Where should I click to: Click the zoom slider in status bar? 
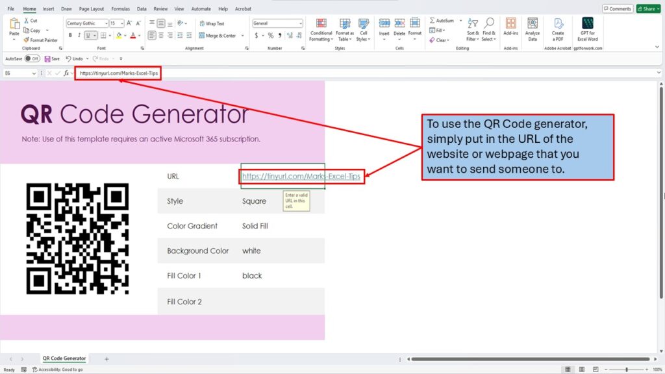[627, 369]
